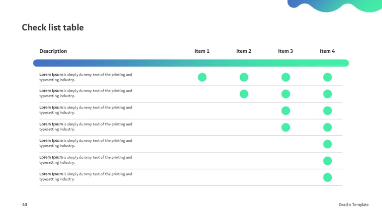This screenshot has height=215, width=382.
Task: Click the green dot under Item 1 in first row
Action: [202, 77]
